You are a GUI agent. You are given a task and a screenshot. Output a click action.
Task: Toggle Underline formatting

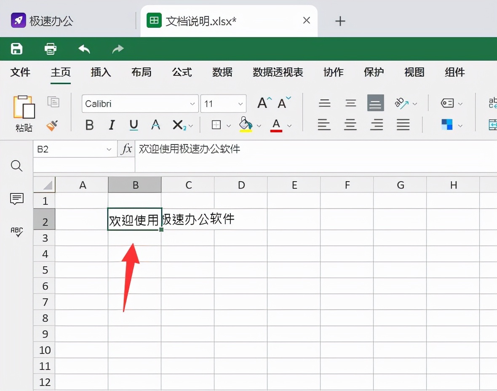134,125
